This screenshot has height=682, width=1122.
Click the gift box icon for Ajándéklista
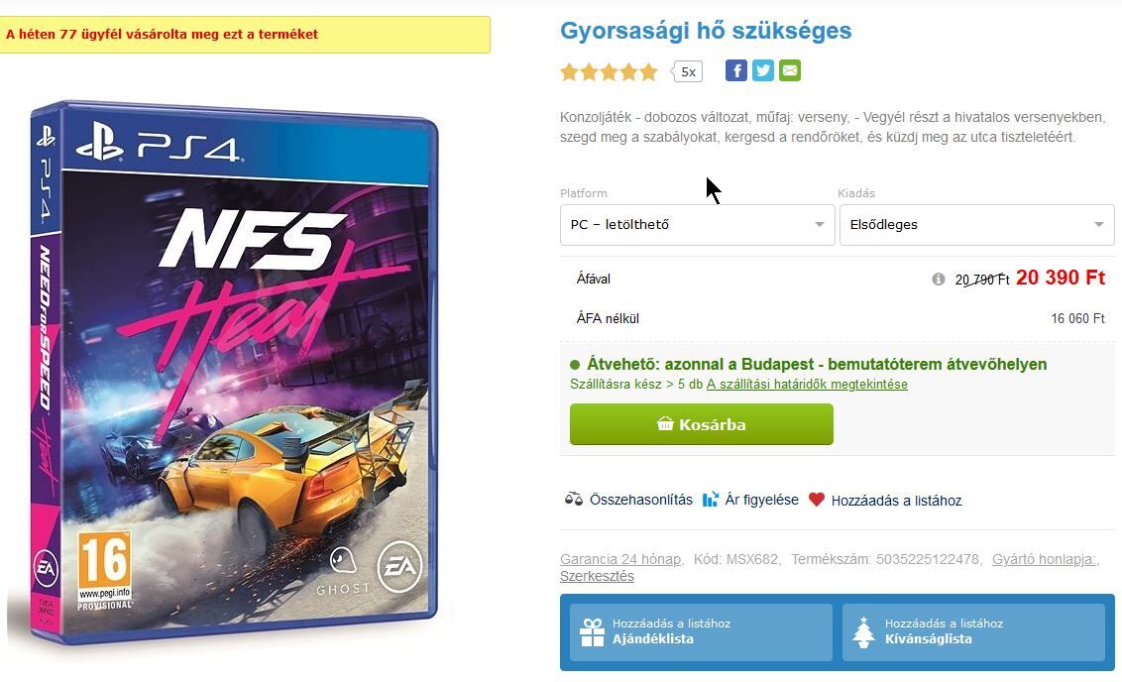tap(593, 631)
